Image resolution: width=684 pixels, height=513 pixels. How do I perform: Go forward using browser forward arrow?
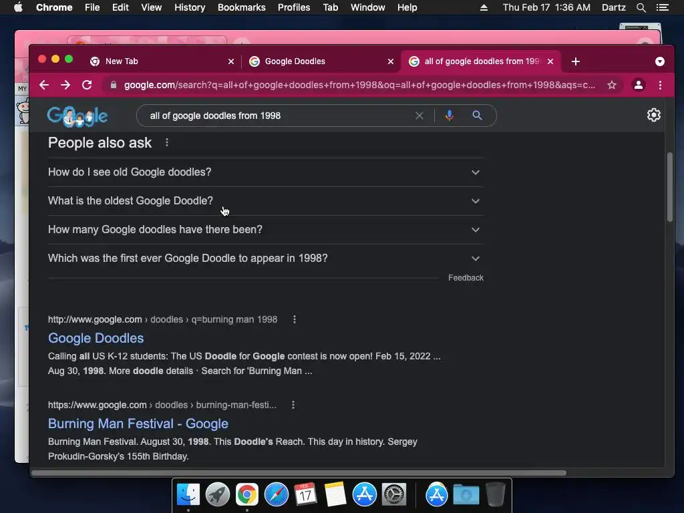[x=65, y=85]
